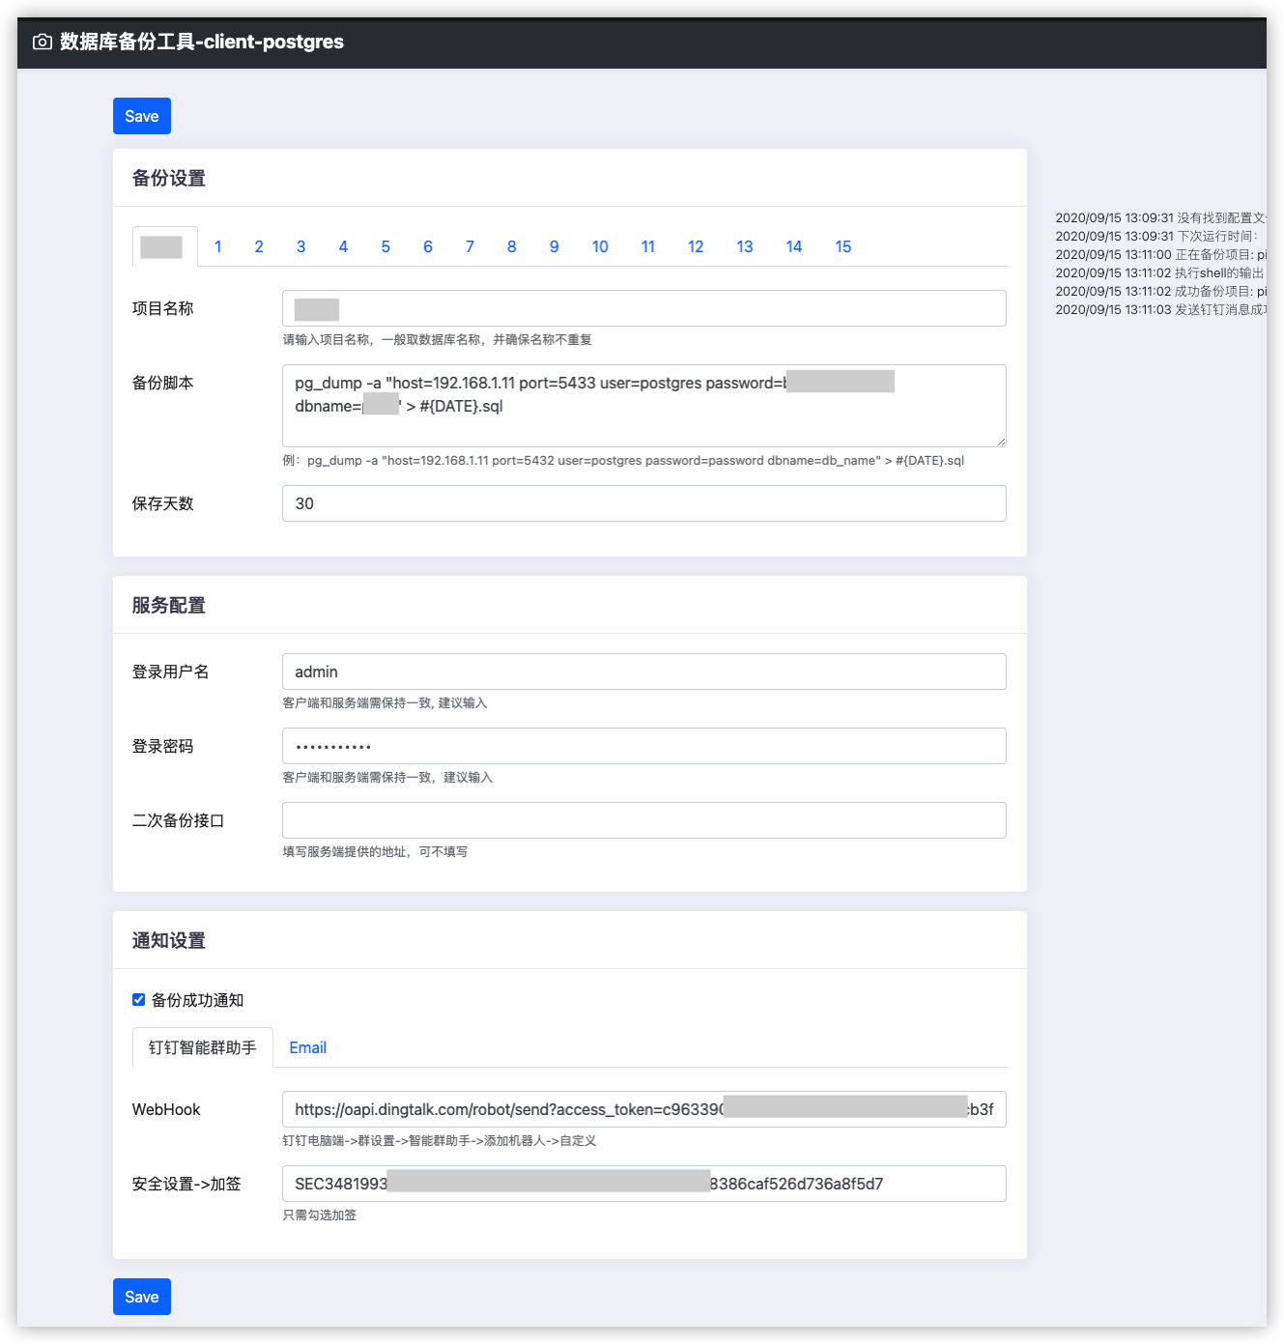Switch to project tab 7
Image resolution: width=1284 pixels, height=1344 pixels.
coord(470,246)
